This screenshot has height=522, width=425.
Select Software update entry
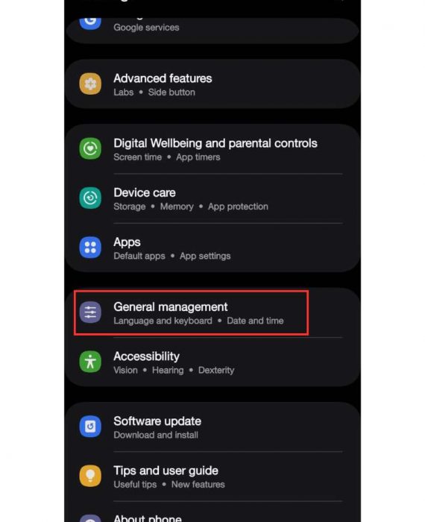point(212,427)
